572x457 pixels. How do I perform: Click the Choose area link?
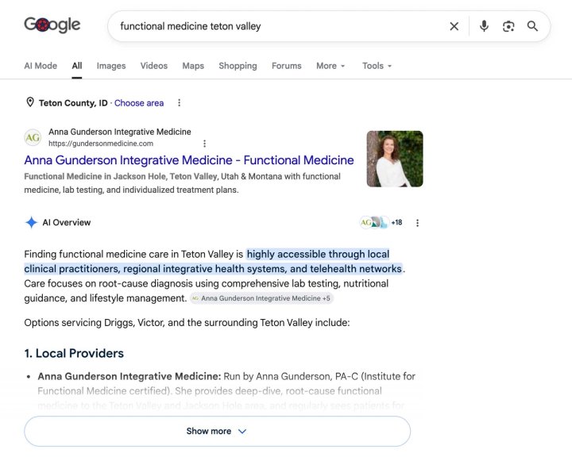139,103
